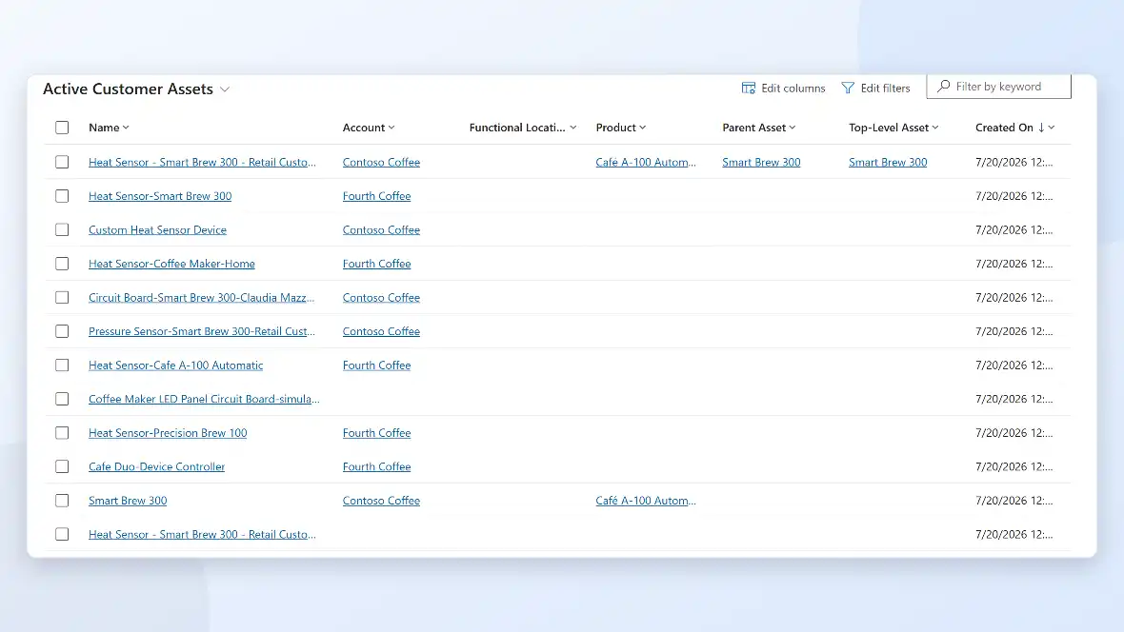Toggle the select-all checkbox in header
This screenshot has height=632, width=1124.
(62, 128)
